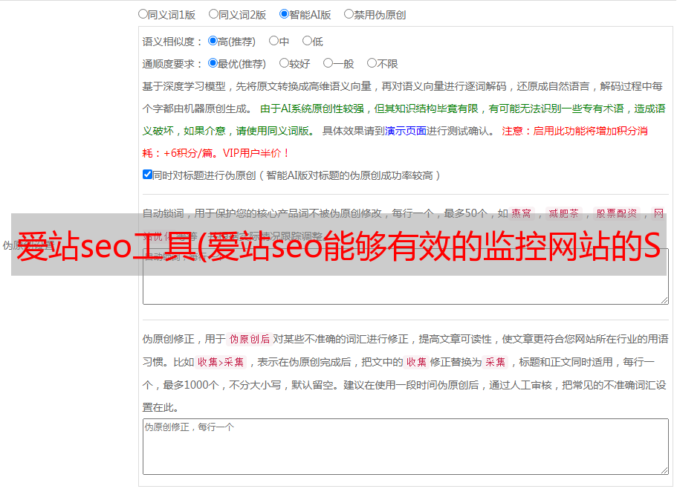Toggle 同时对标题进行伪原创 checkbox
This screenshot has width=677, height=489.
[x=147, y=175]
